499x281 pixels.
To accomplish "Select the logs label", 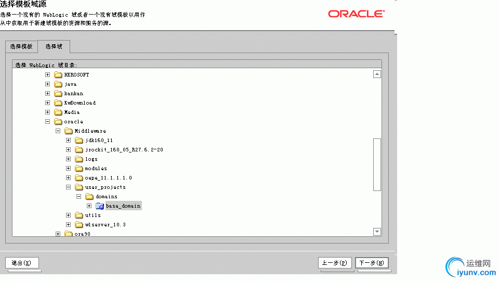I will click(91, 159).
